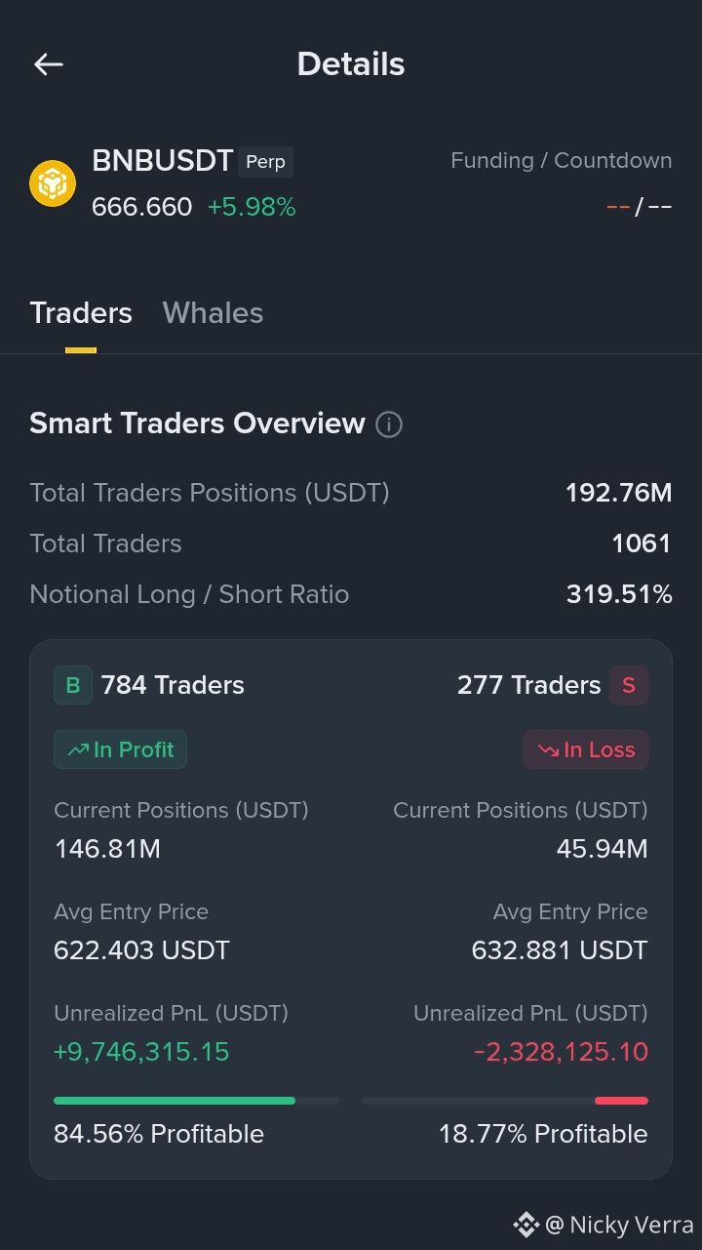The image size is (702, 1250).
Task: Switch to the Whales tab
Action: (x=213, y=313)
